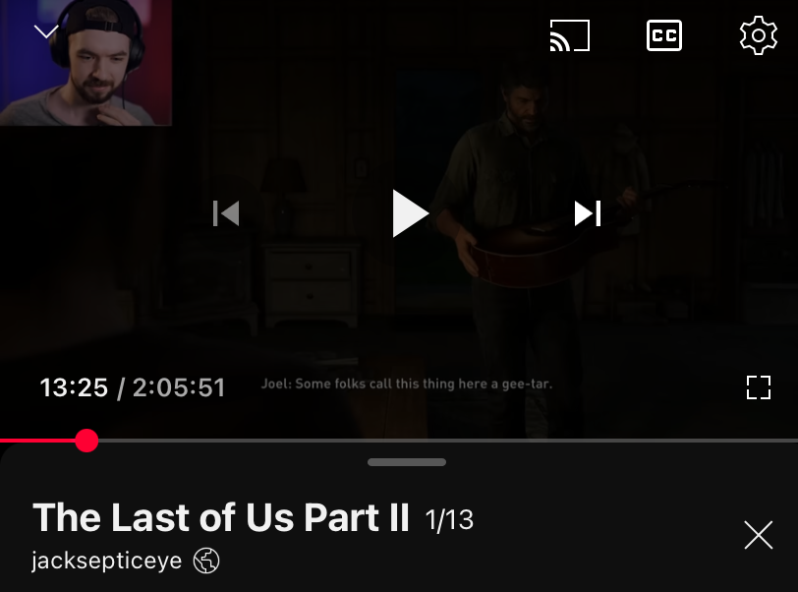The height and width of the screenshot is (592, 798).
Task: Skip to the next playlist video
Action: [588, 213]
